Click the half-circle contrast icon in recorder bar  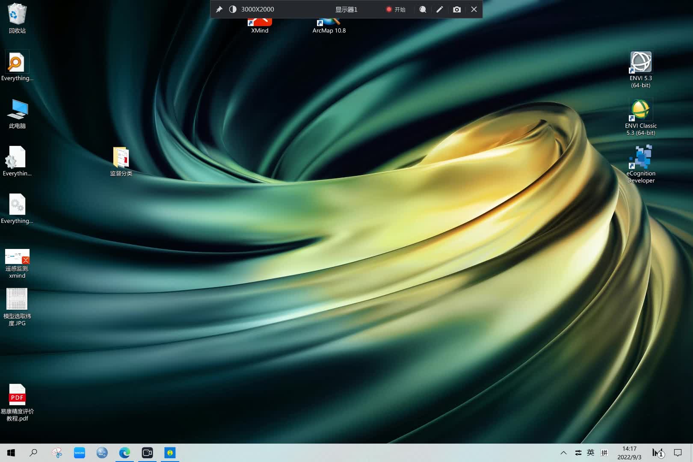pos(233,9)
